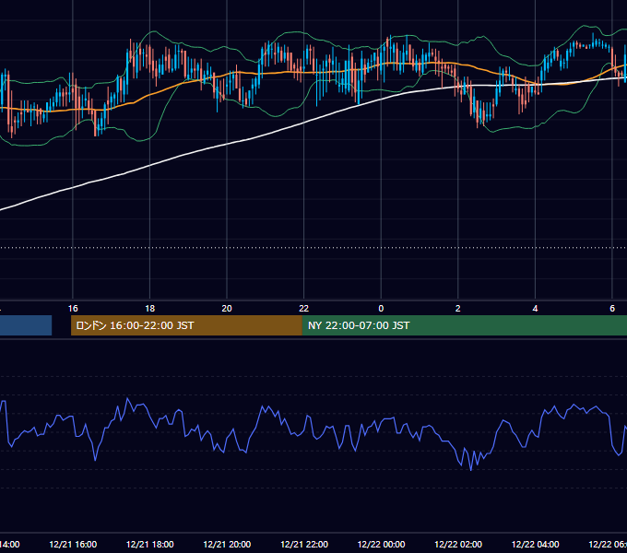Click hour label 4 on upper axis
The width and height of the screenshot is (627, 553).
535,309
